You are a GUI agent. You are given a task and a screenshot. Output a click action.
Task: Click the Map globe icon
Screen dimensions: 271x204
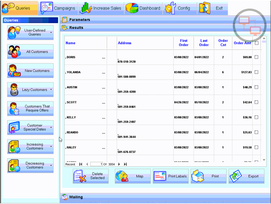(122, 176)
